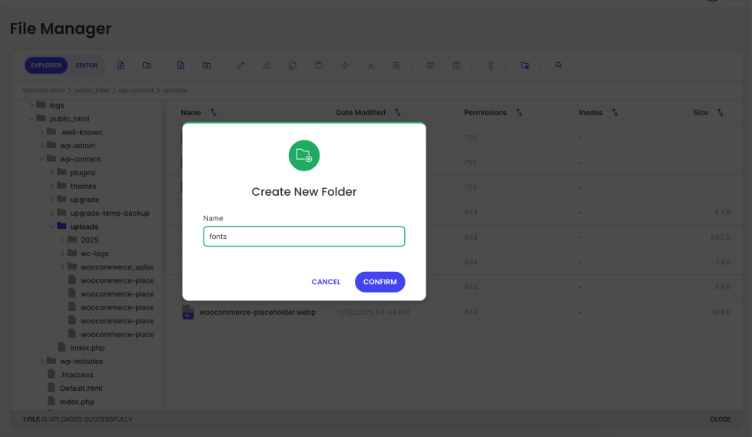Viewport: 752px width, 437px height.
Task: Select the upgrade folder in tree
Action: pyautogui.click(x=85, y=200)
